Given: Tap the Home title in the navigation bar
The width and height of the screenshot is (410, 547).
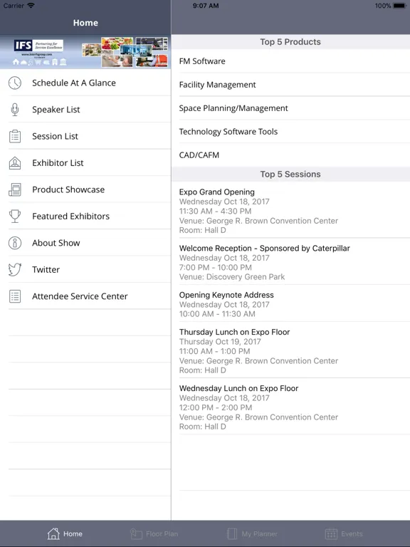Looking at the screenshot, I should (85, 23).
